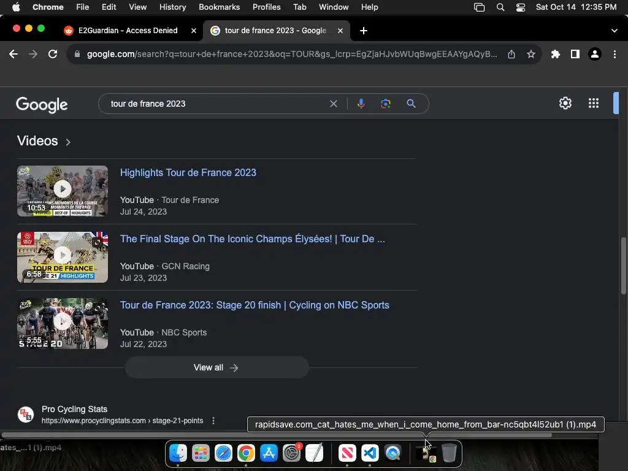The image size is (628, 471).
Task: Open a new tab with the plus button
Action: (x=363, y=31)
